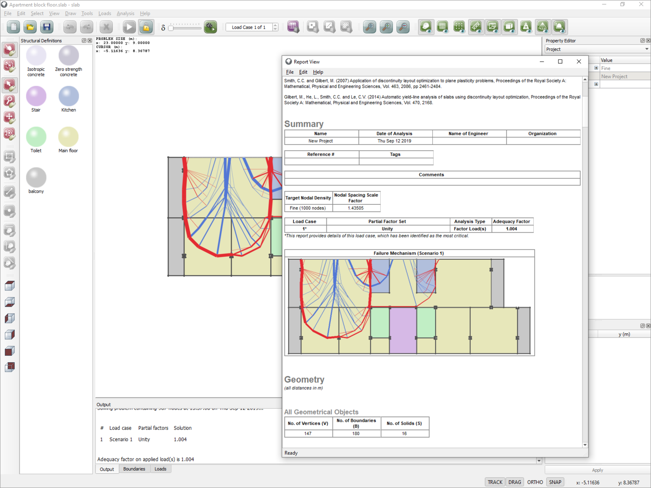651x488 pixels.
Task: Run the analysis with Play button
Action: [x=129, y=27]
